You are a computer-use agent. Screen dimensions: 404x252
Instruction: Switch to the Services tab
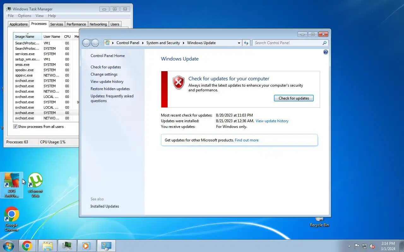tap(56, 24)
